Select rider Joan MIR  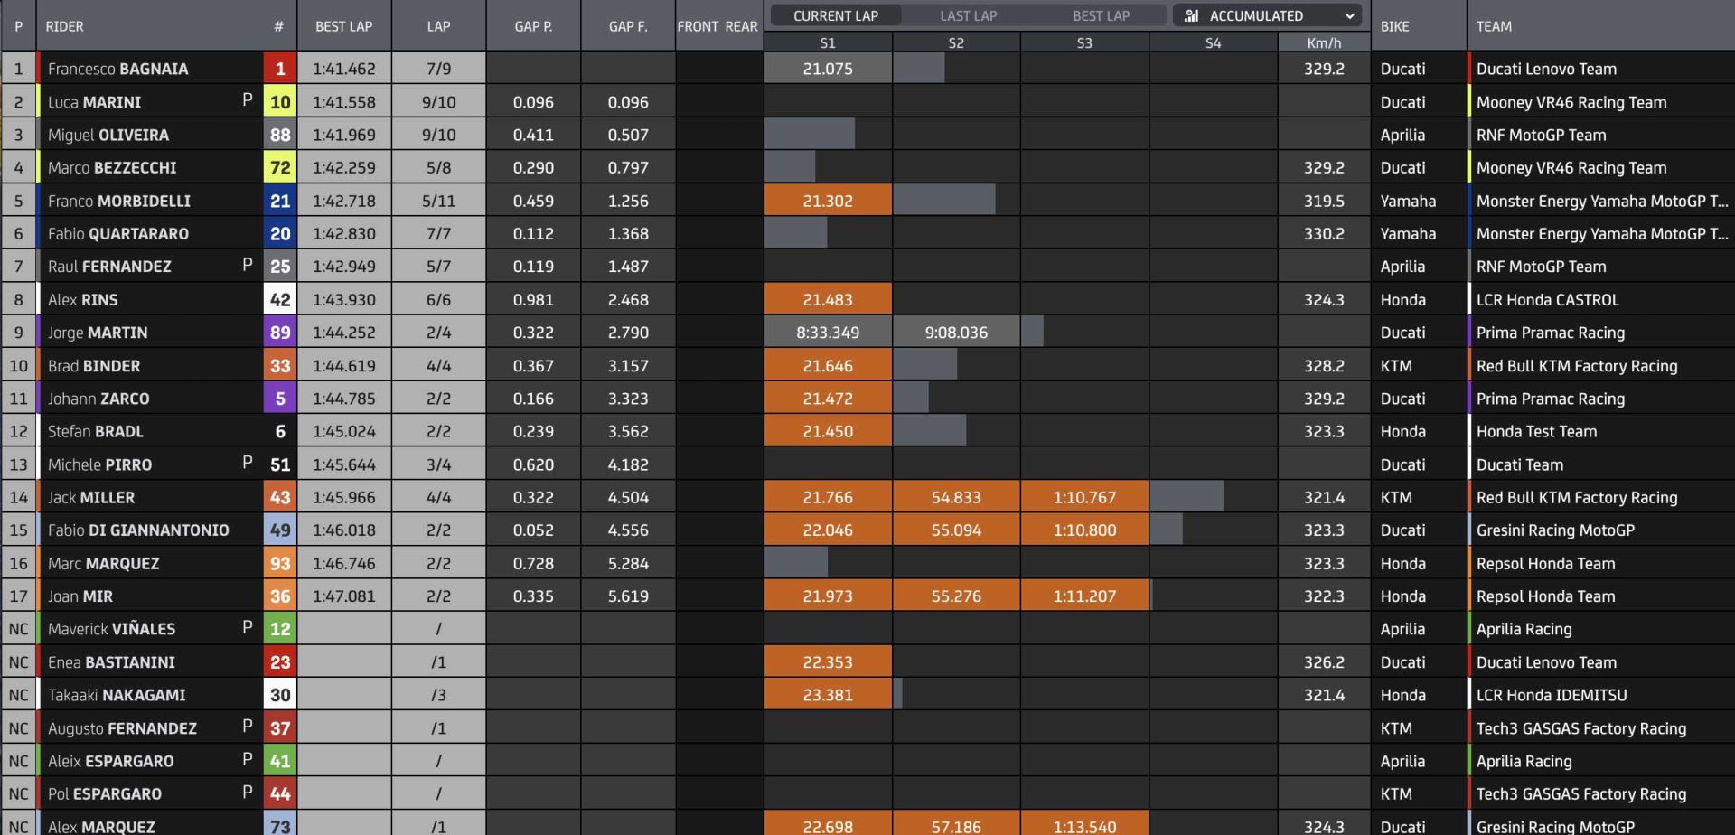tap(80, 596)
